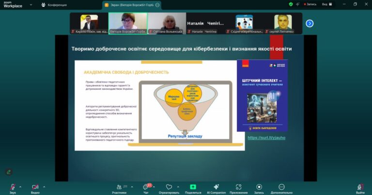Open the Дополнительно more options menu

[282, 187]
